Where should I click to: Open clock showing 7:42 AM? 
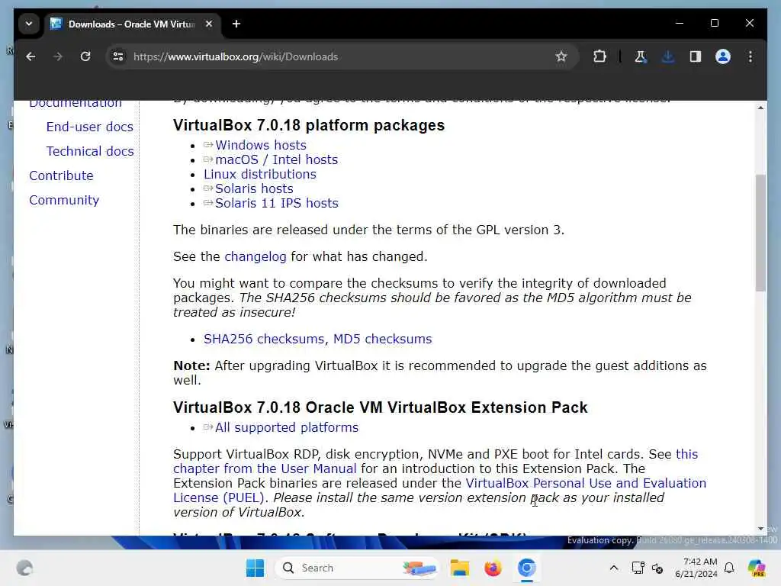[x=696, y=568]
